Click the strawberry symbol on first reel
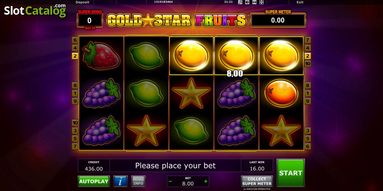This screenshot has width=383, height=191. [101, 56]
